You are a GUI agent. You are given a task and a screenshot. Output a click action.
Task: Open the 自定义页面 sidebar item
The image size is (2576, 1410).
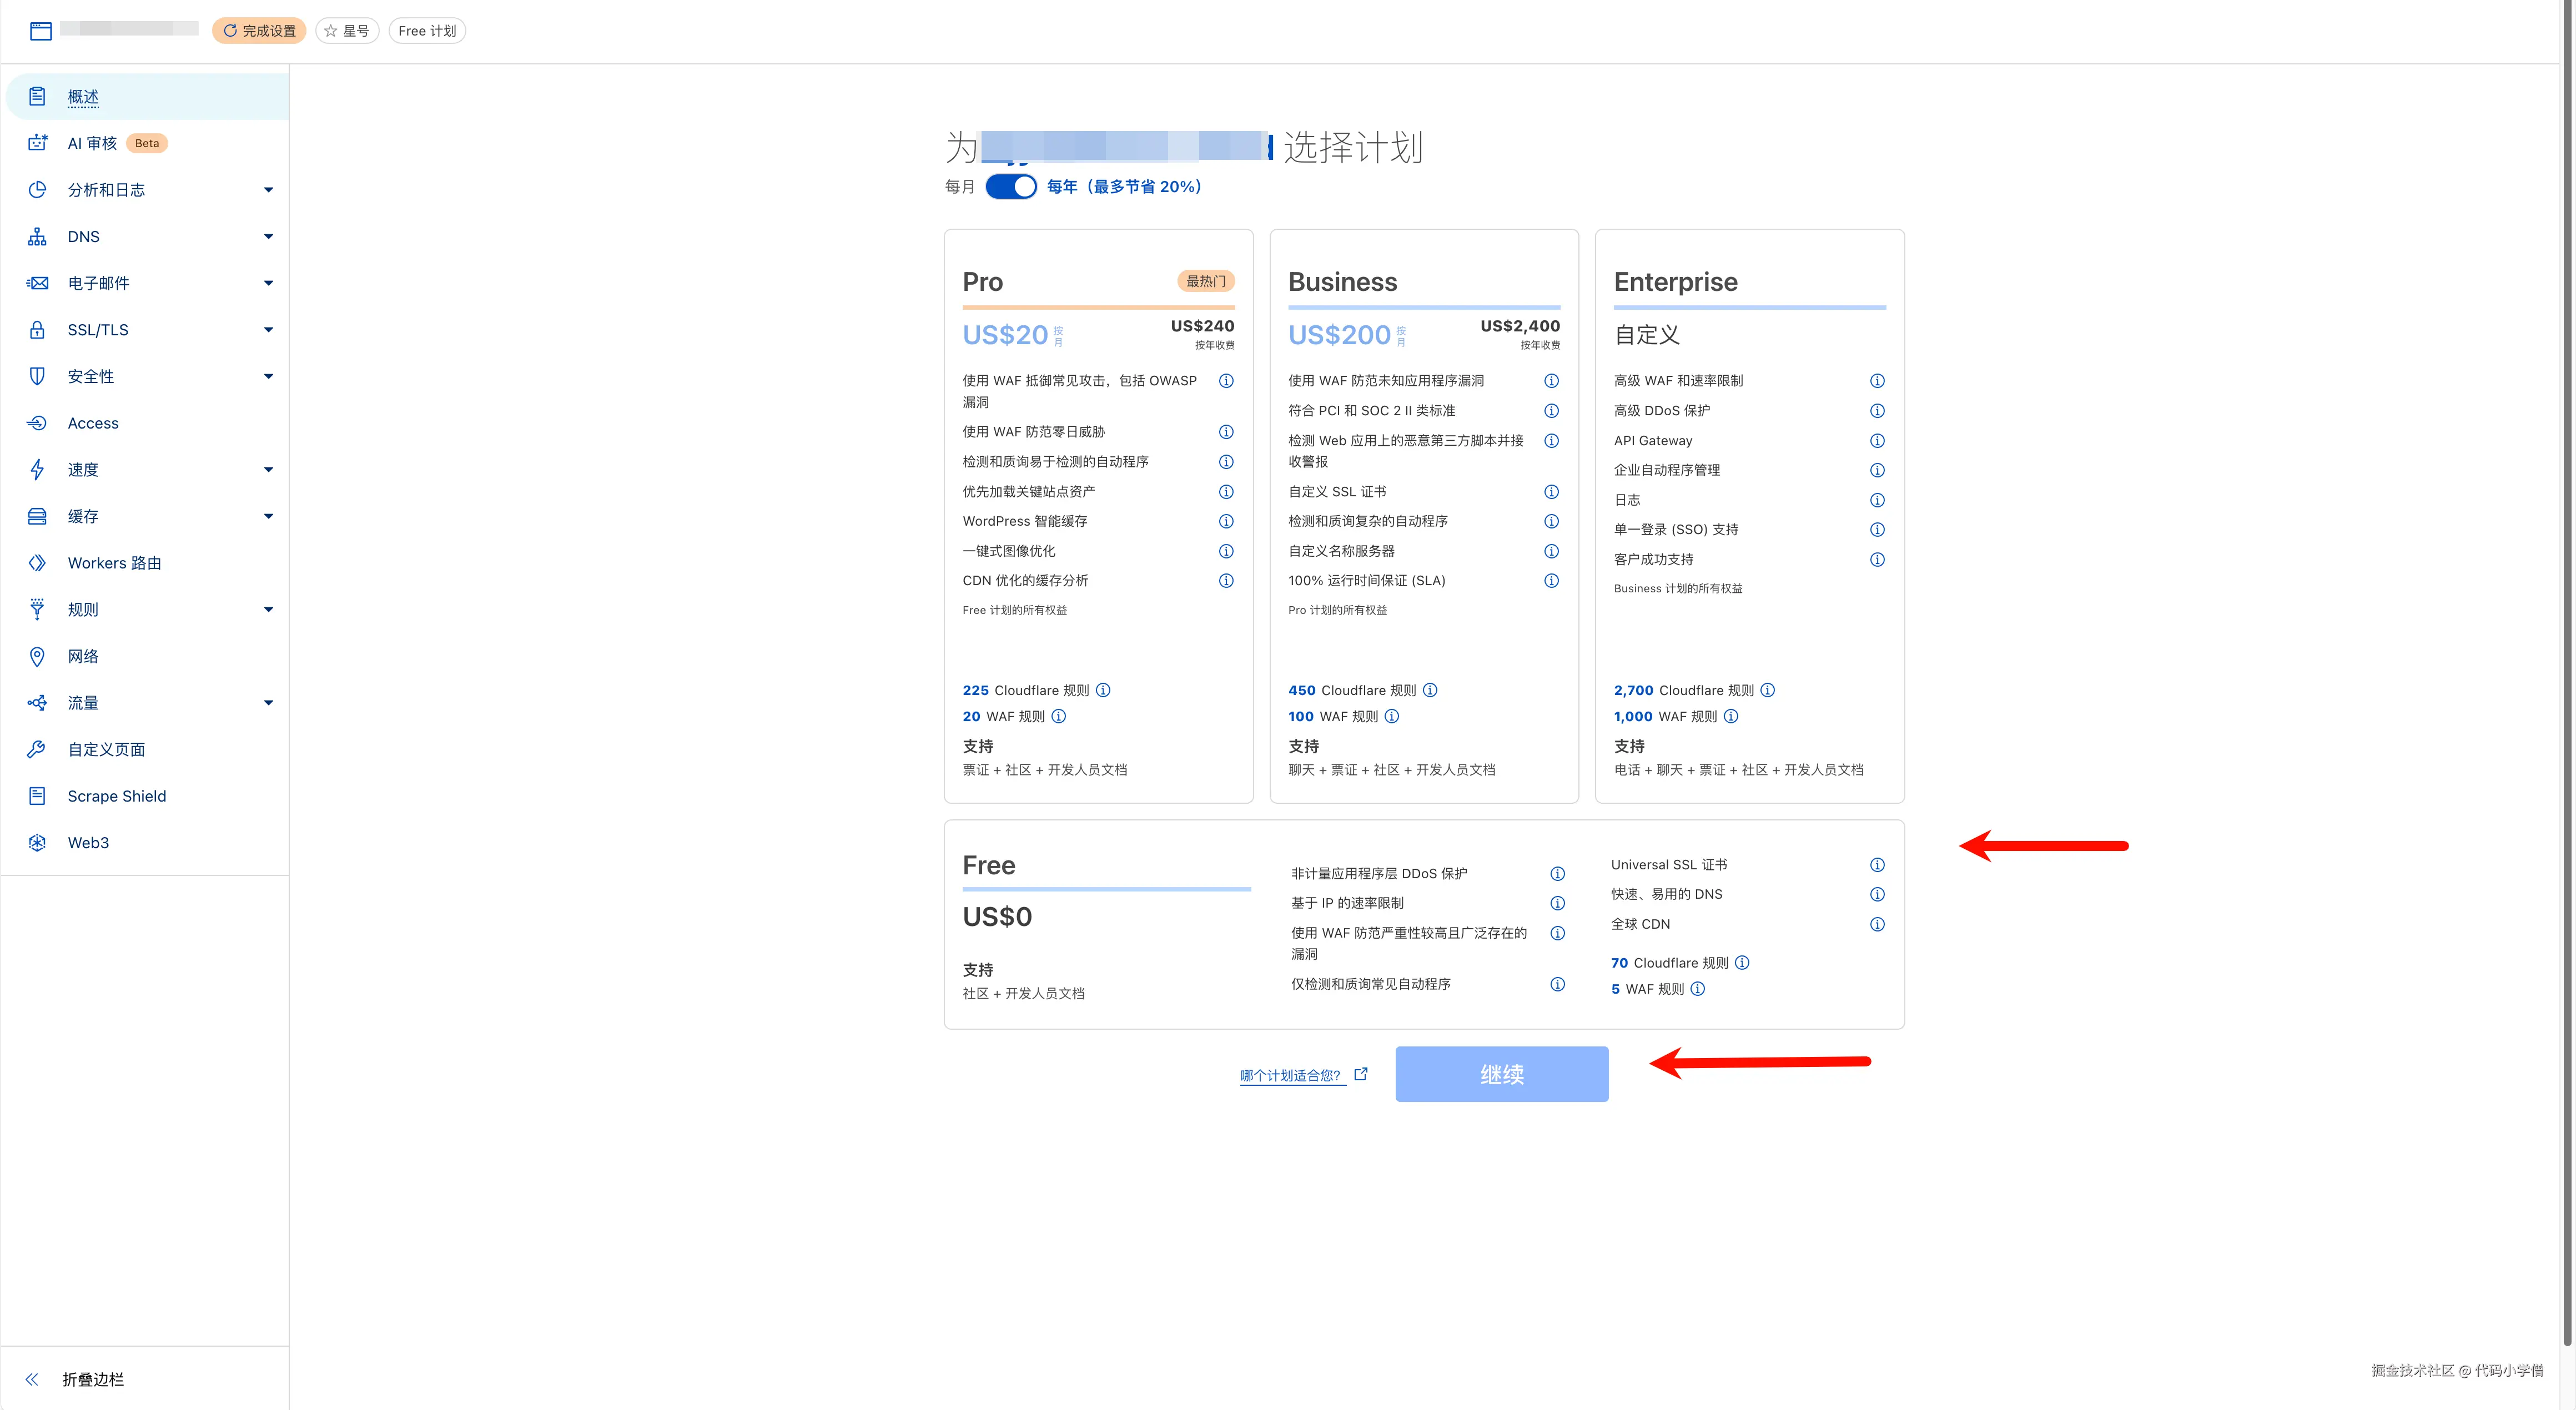106,750
